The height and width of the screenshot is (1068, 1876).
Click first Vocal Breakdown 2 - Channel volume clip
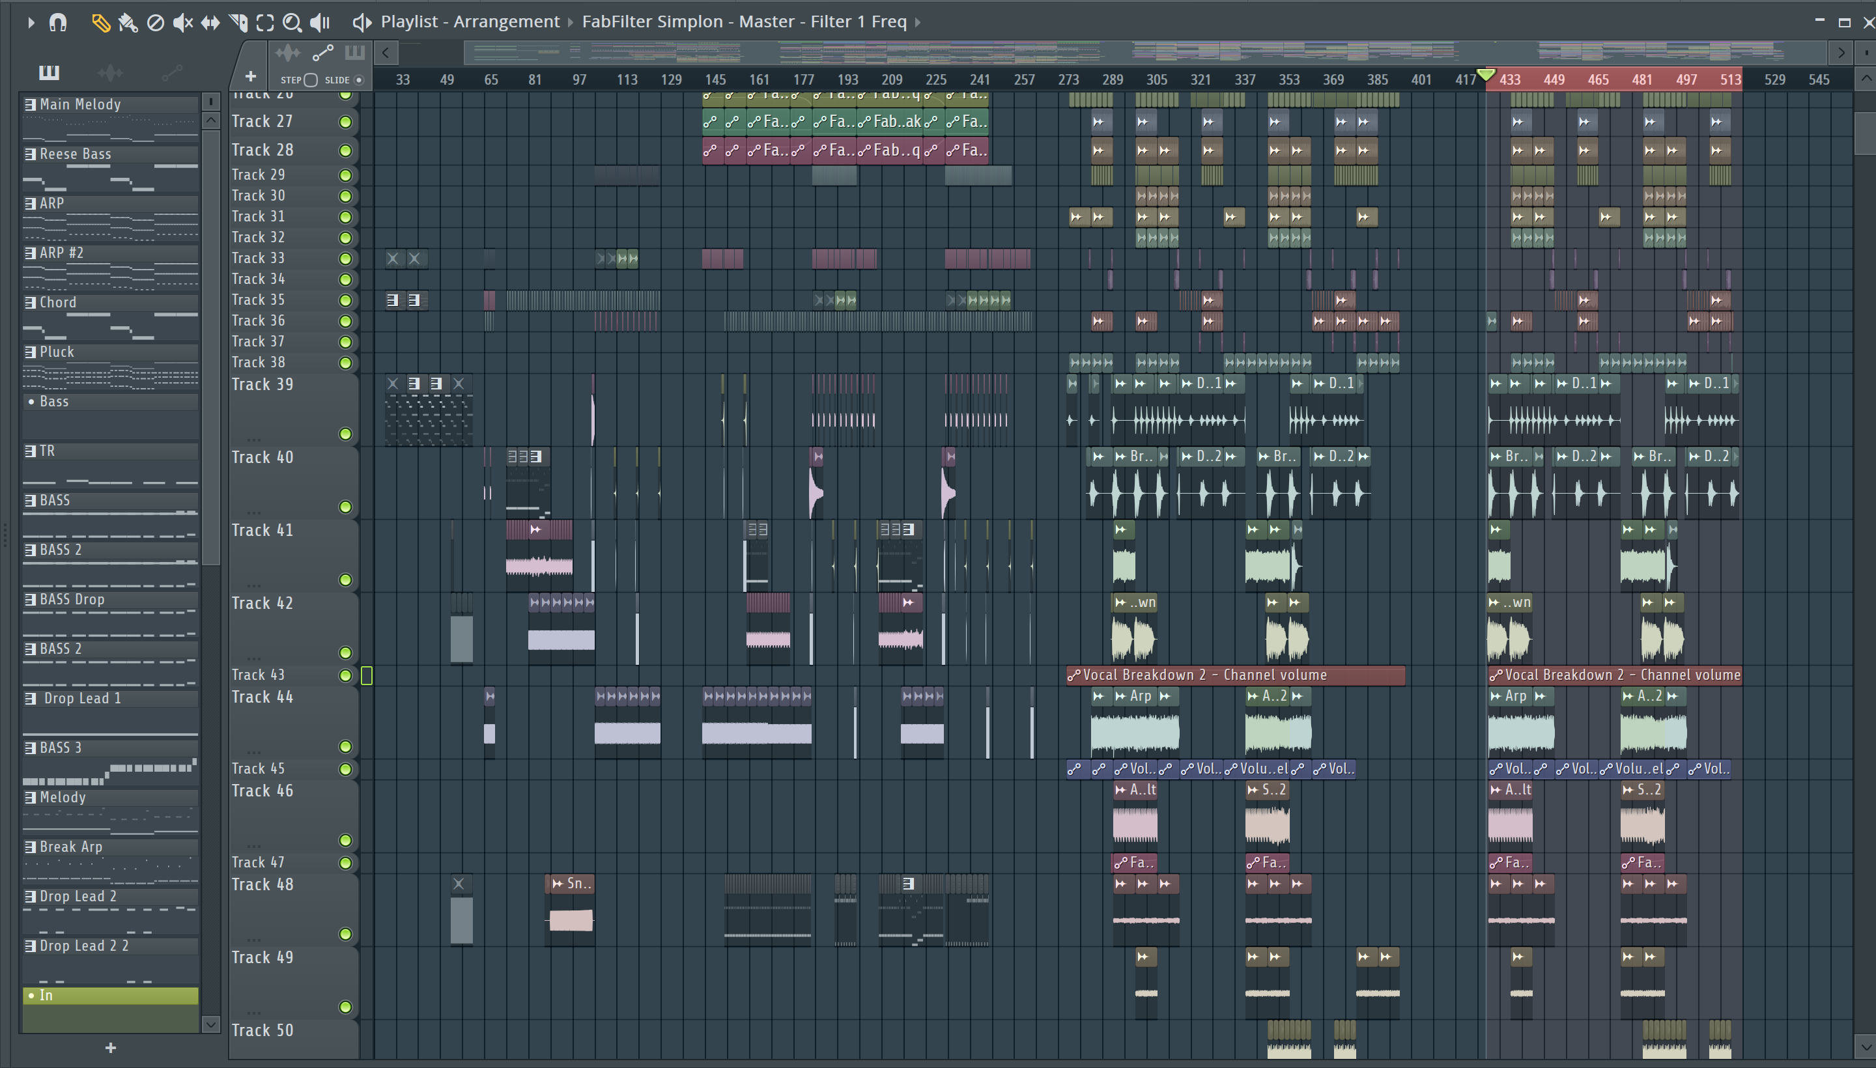(x=1236, y=675)
